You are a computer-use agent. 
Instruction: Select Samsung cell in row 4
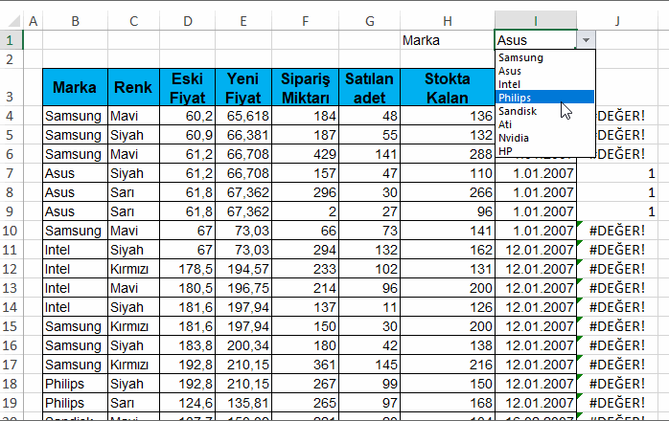[75, 116]
